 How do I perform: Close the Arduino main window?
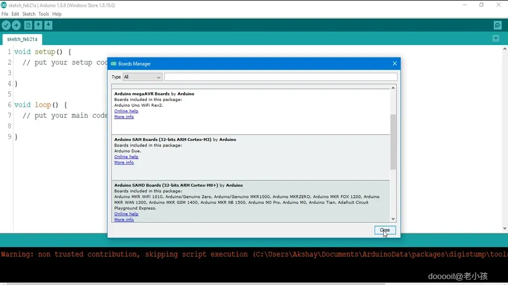click(x=499, y=5)
